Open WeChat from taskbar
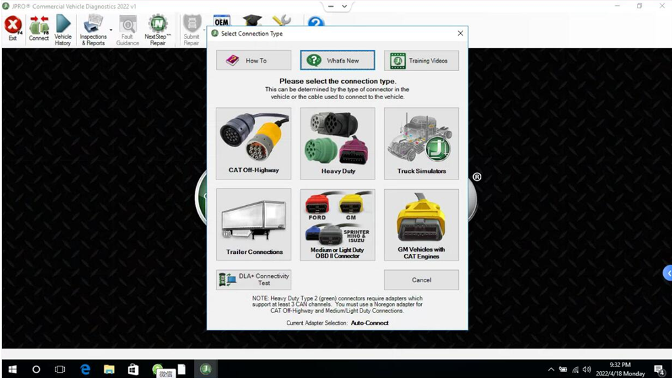The width and height of the screenshot is (672, 378). click(x=158, y=369)
